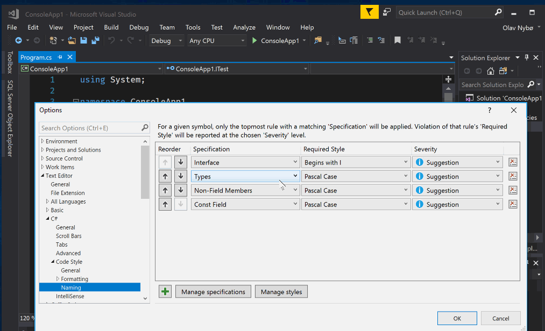Start debugging the ConsoleApp1 project
This screenshot has width=545, height=331.
253,40
